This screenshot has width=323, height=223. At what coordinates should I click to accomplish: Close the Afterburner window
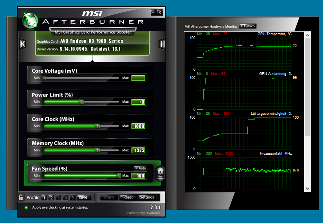(160, 12)
